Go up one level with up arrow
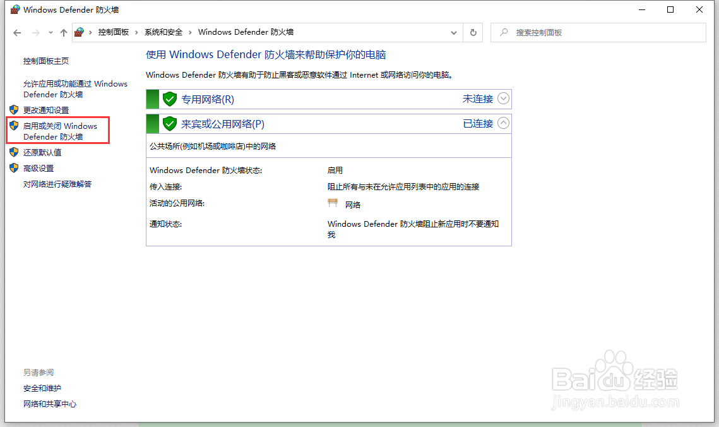The height and width of the screenshot is (427, 719). 64,33
